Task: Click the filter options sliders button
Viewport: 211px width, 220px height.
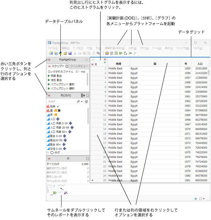Action: click(x=86, y=102)
